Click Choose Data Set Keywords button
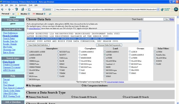This screenshot has height=104, width=179. point(109,45)
